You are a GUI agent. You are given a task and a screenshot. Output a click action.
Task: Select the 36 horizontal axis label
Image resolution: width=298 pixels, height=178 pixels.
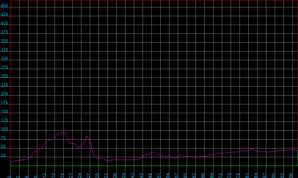click(115, 176)
